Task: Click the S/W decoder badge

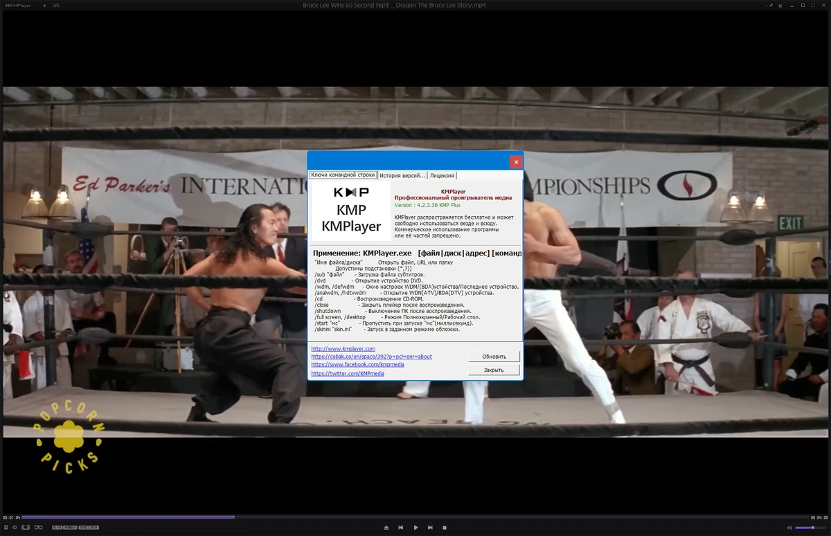Action: 57,528
